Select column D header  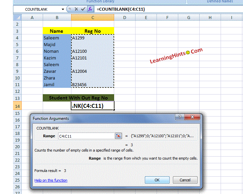click(x=125, y=17)
